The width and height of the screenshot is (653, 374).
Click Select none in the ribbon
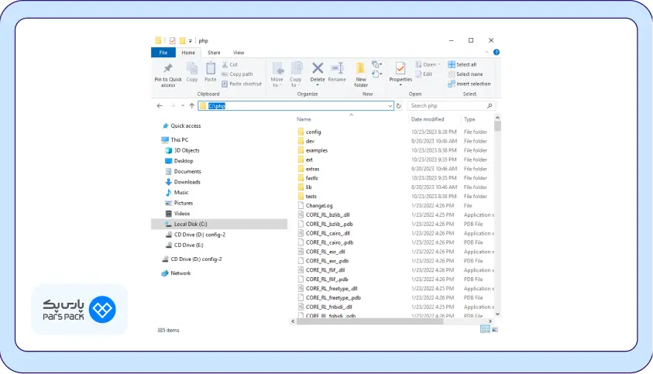tap(466, 74)
